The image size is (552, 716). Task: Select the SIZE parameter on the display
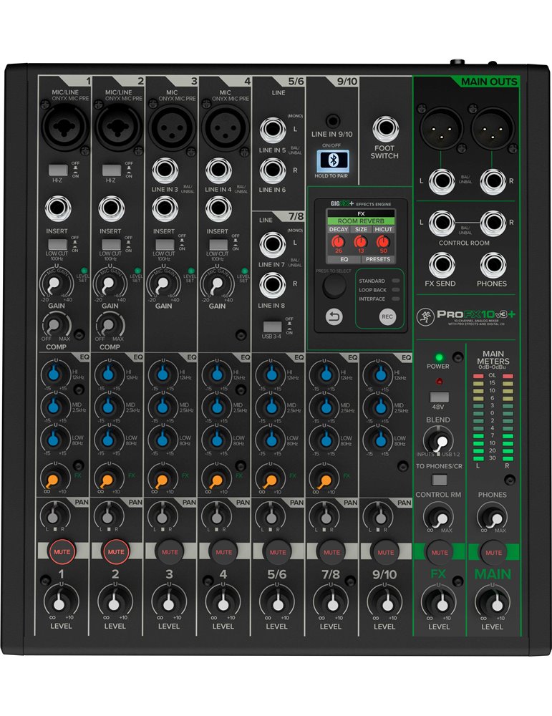click(x=361, y=229)
